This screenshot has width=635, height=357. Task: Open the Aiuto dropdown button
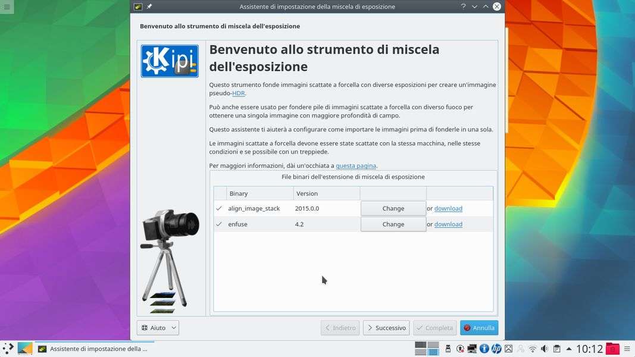[158, 328]
